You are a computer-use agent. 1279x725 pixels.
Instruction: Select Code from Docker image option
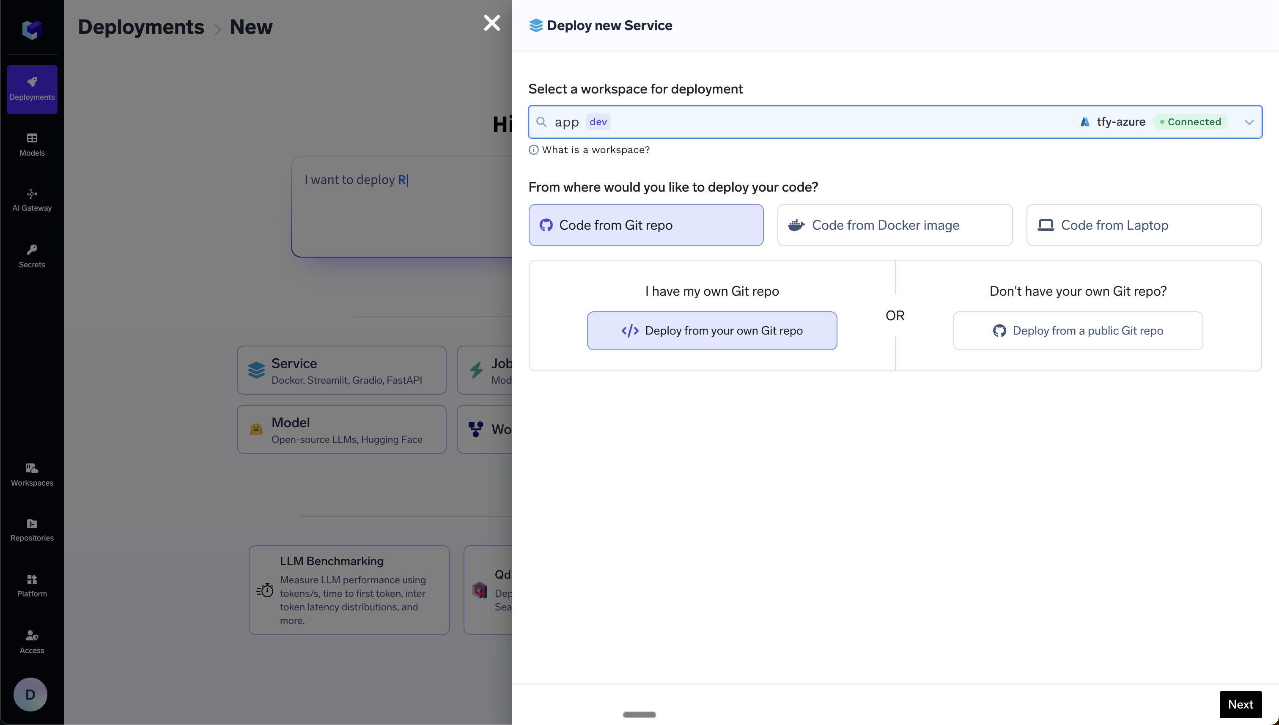895,225
